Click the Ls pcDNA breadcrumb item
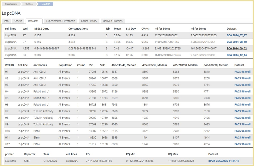Screen dimensions: 254x166 coord(46,4)
